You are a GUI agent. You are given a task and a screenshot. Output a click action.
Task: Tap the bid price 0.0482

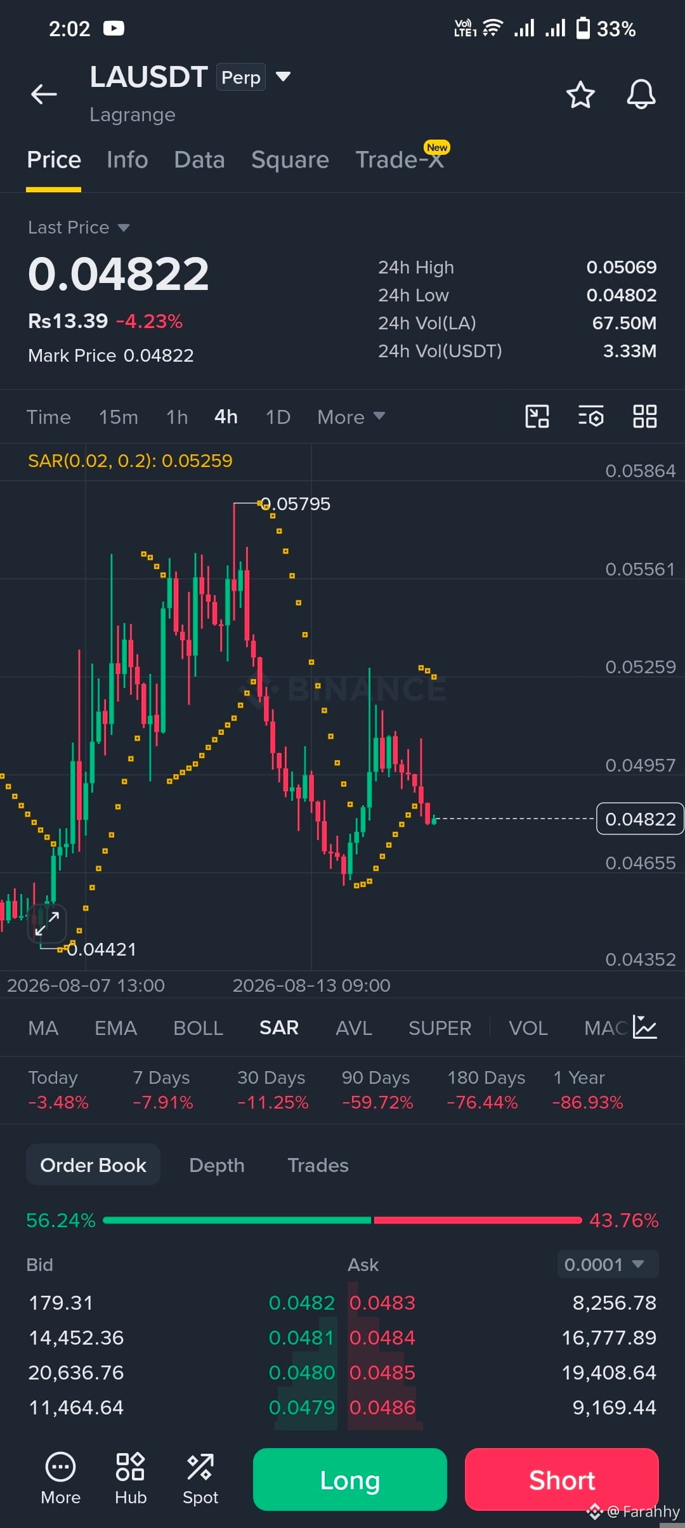(x=301, y=1303)
